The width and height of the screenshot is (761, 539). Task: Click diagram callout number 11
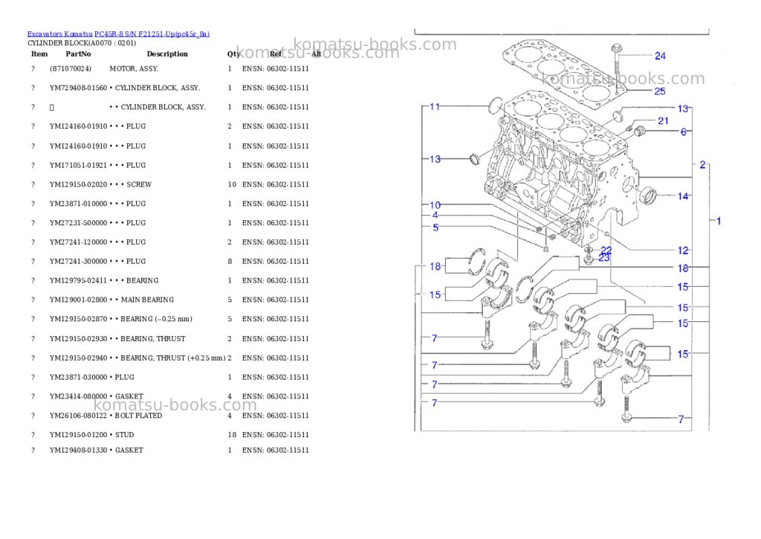[x=435, y=106]
